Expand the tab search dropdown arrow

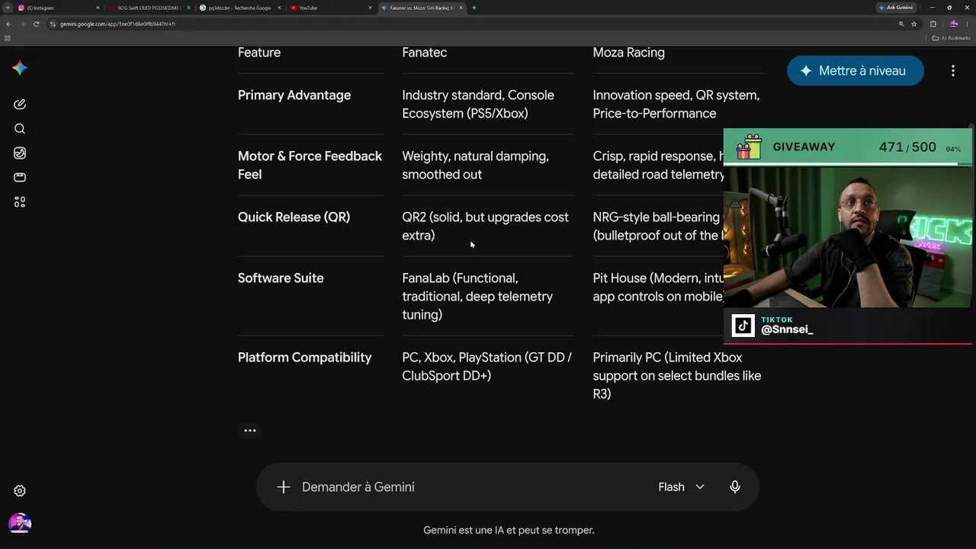click(7, 8)
